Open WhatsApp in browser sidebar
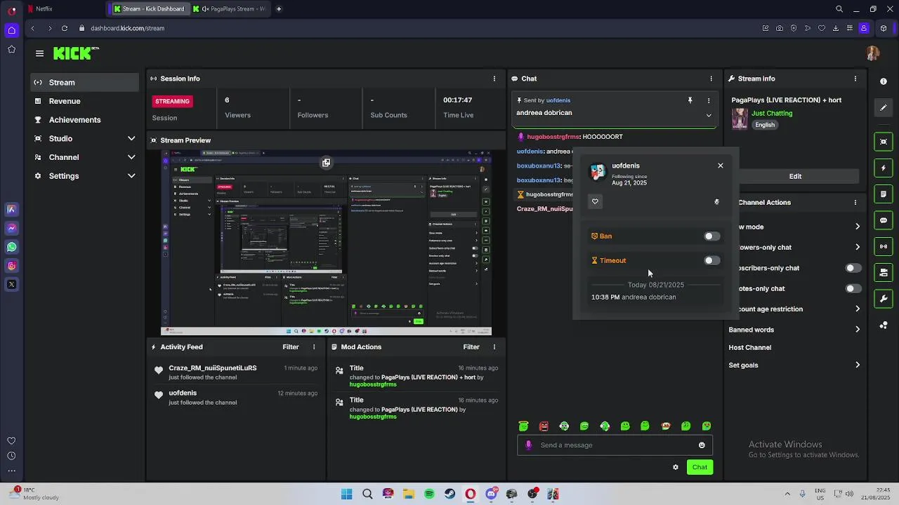 coord(11,247)
